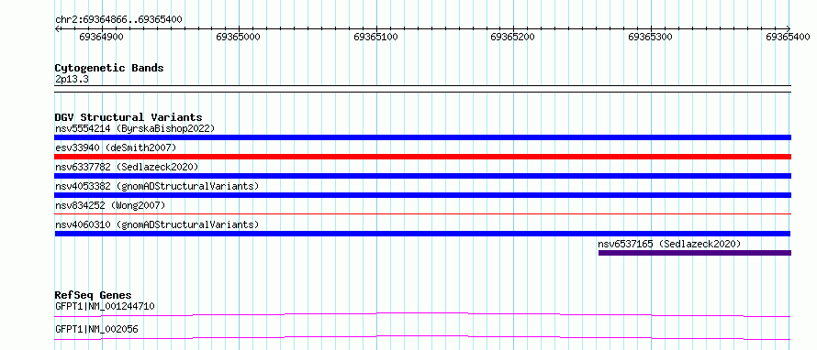Click the magenta GFPT1|NM_002056 transcript line
This screenshot has width=817, height=350.
click(422, 337)
